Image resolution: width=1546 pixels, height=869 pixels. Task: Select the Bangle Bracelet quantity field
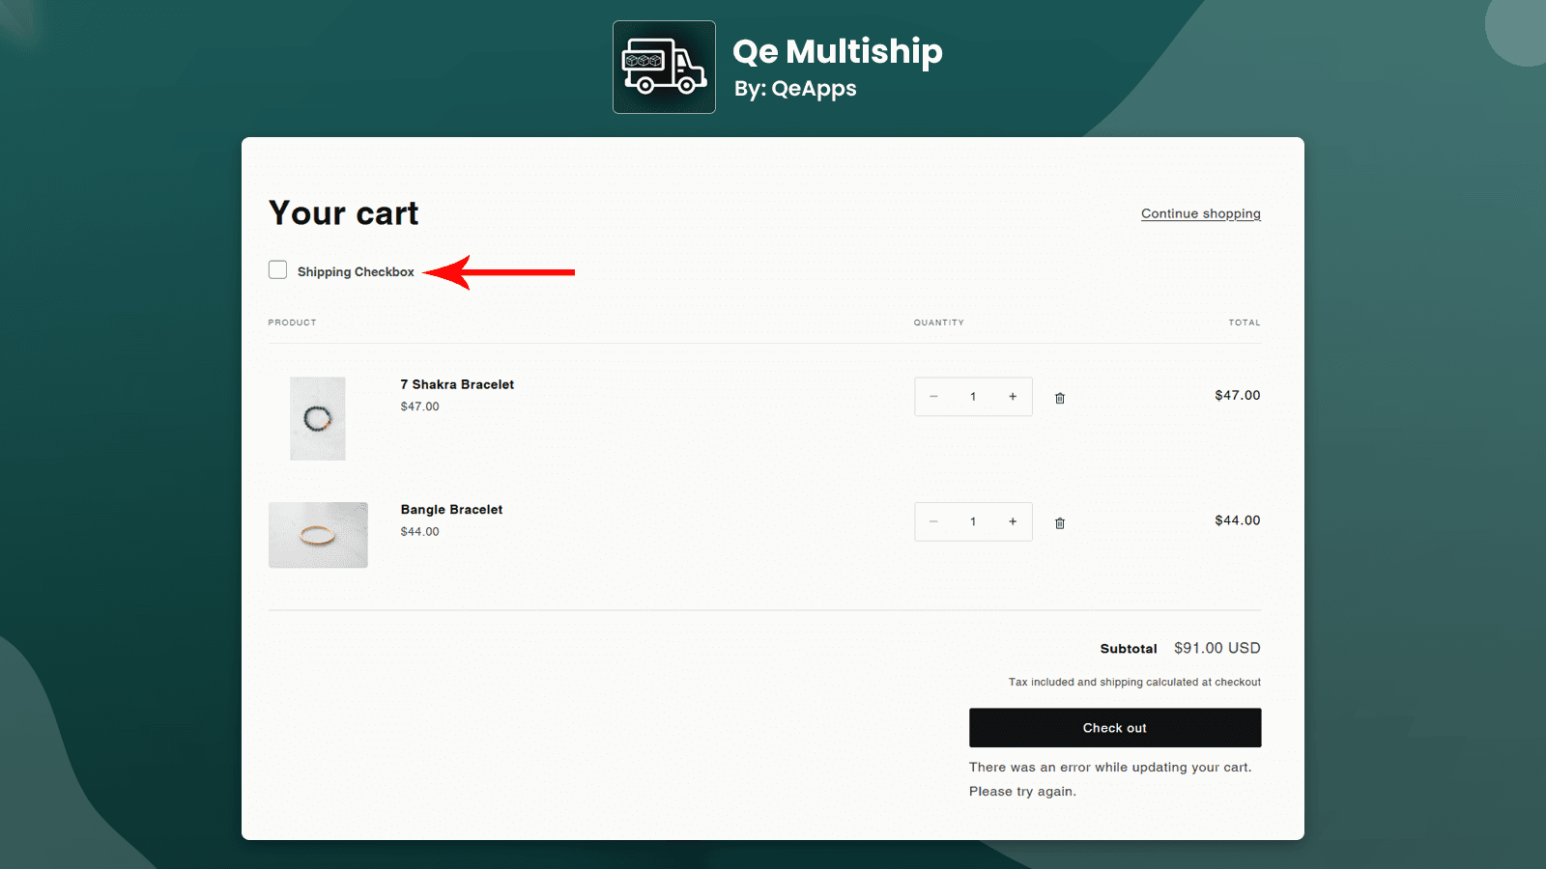coord(973,521)
